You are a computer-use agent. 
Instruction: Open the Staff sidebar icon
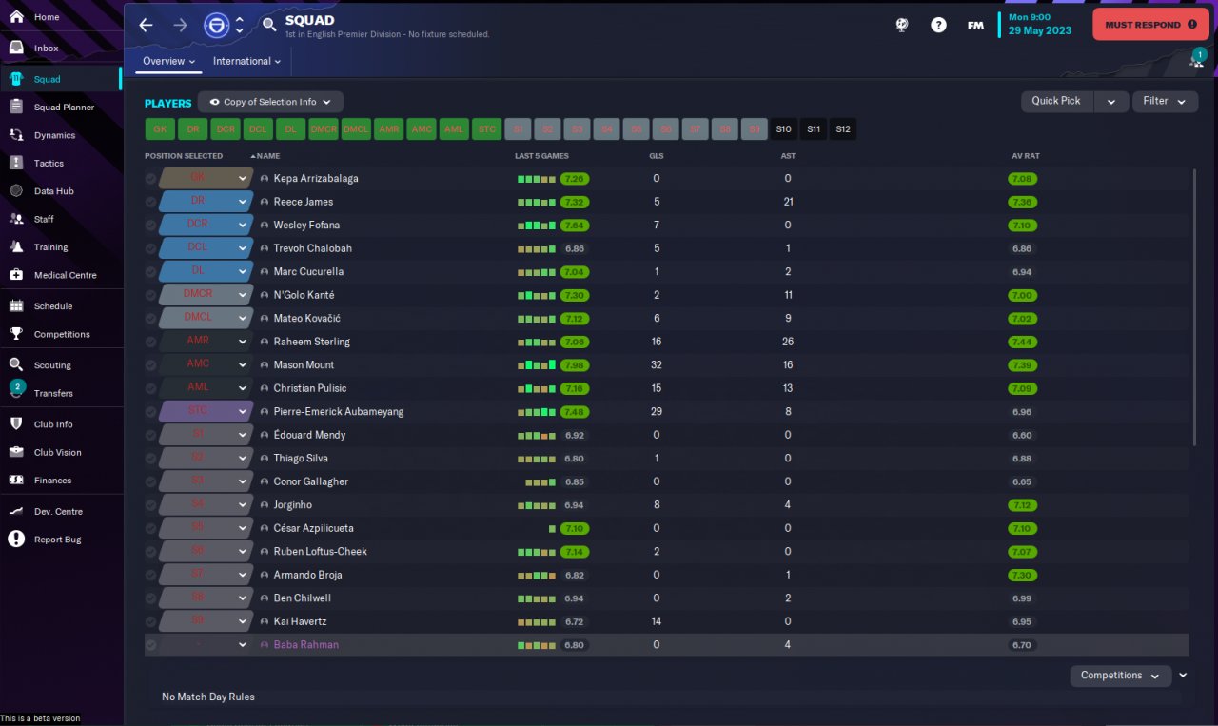[x=16, y=219]
